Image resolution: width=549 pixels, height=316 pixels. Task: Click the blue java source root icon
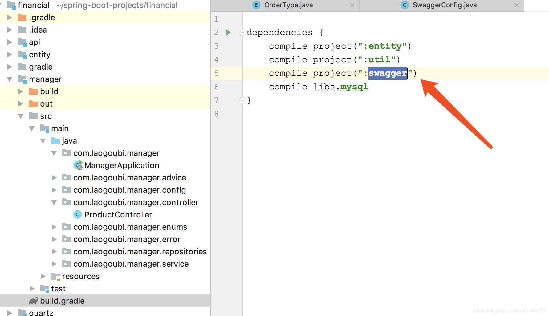55,141
